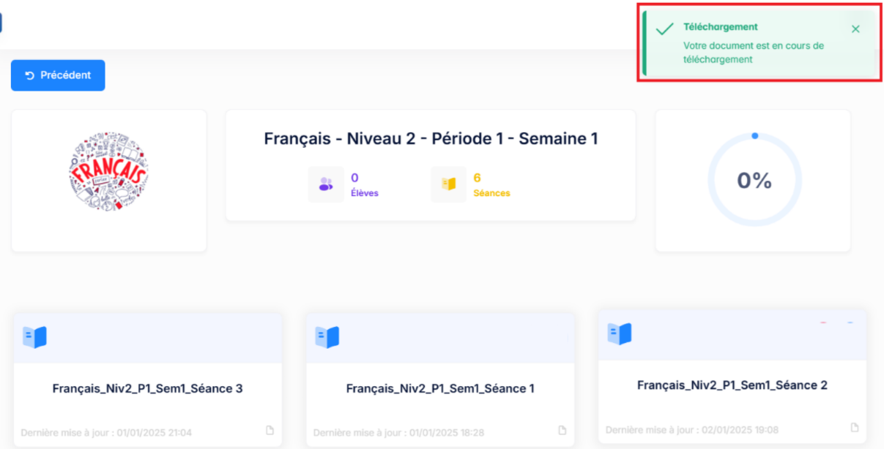Click the download in progress message text
This screenshot has width=884, height=449.
tap(754, 53)
